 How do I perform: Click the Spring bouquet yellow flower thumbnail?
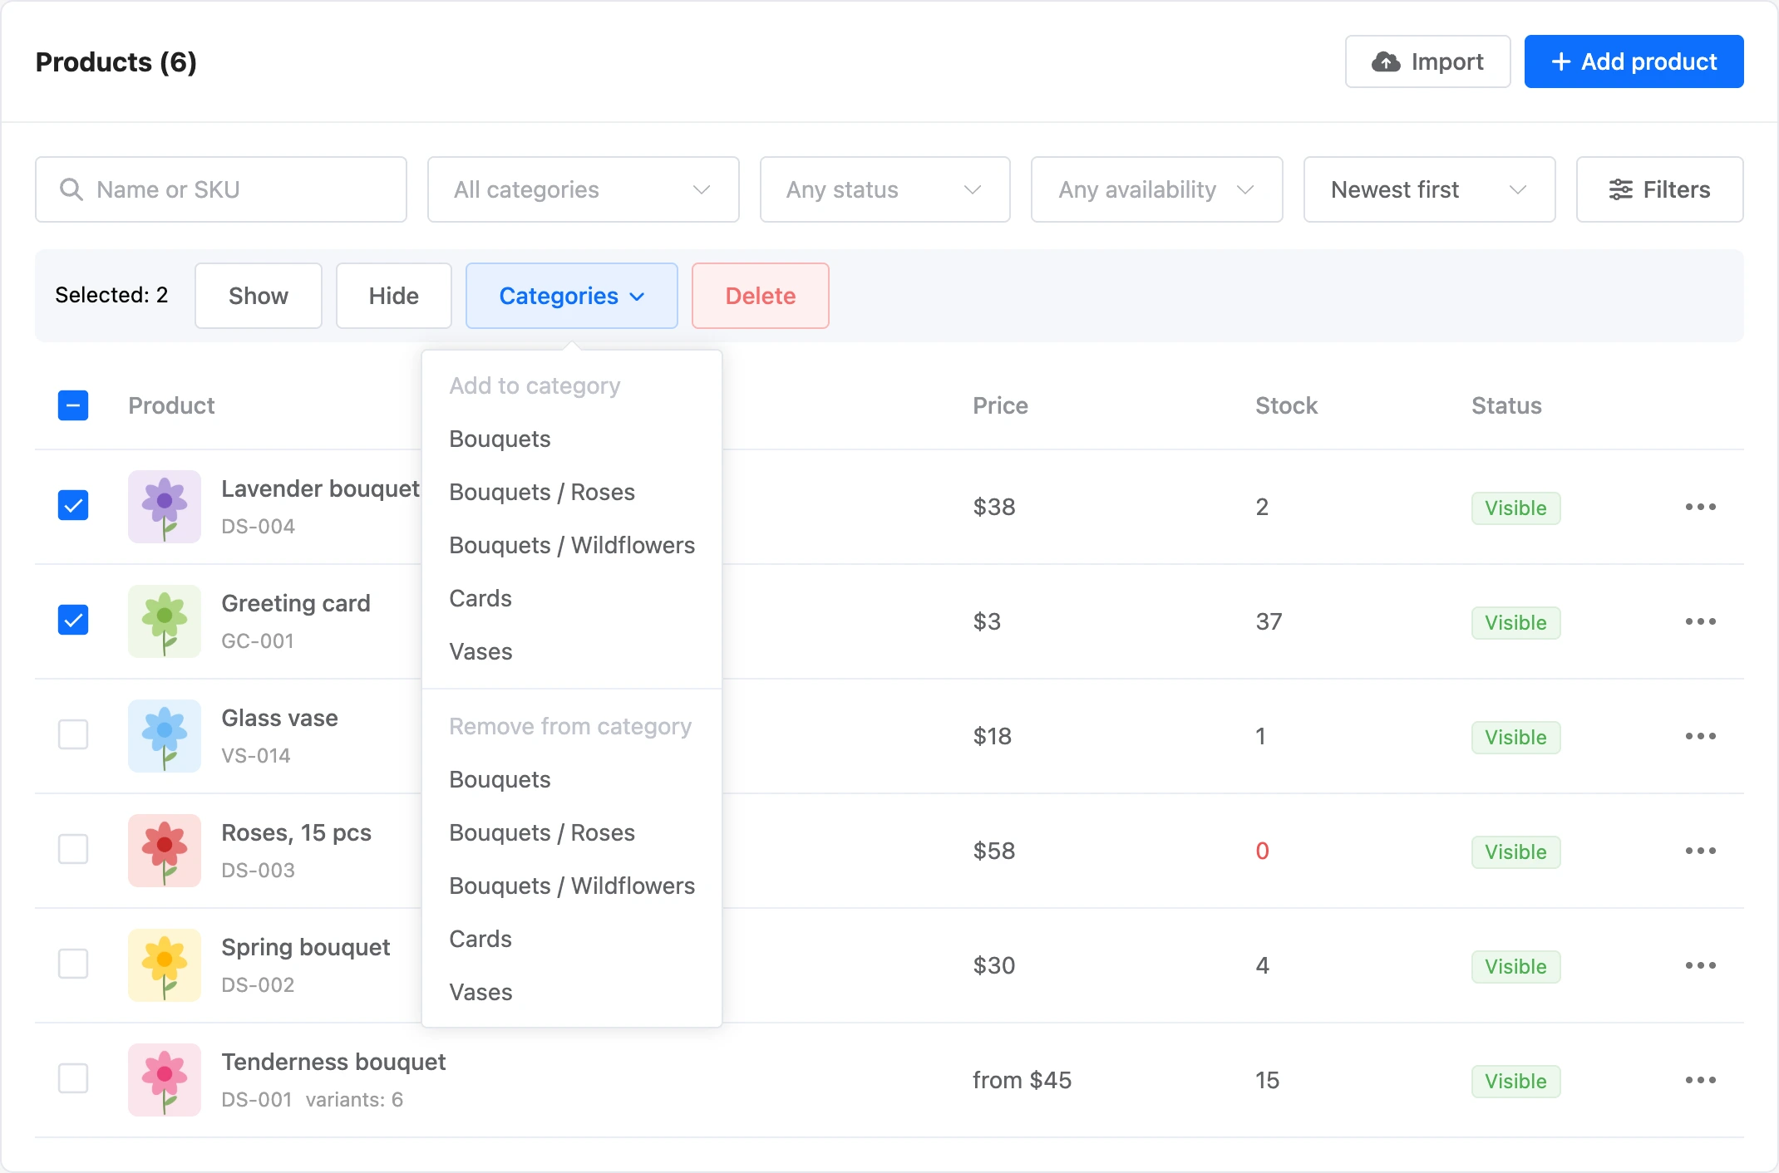[165, 965]
